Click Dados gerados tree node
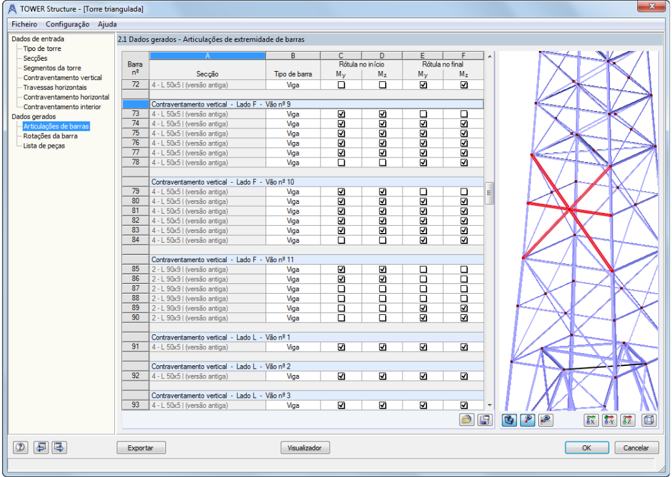This screenshot has width=672, height=477. coord(34,116)
